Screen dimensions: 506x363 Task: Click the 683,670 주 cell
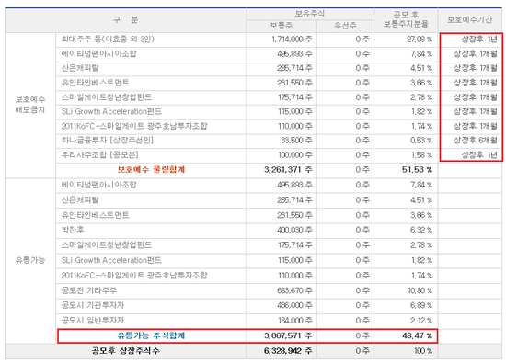(x=294, y=290)
